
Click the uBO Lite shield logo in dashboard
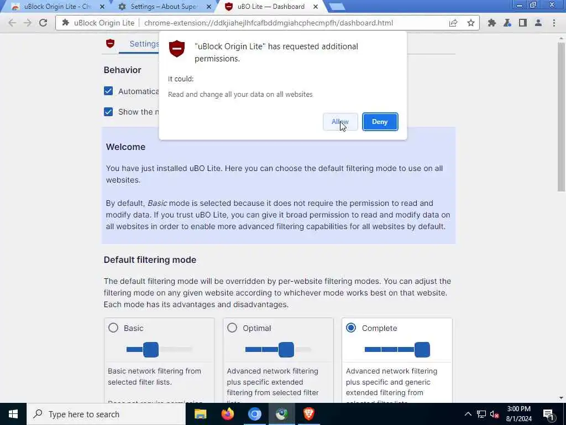[x=110, y=44]
